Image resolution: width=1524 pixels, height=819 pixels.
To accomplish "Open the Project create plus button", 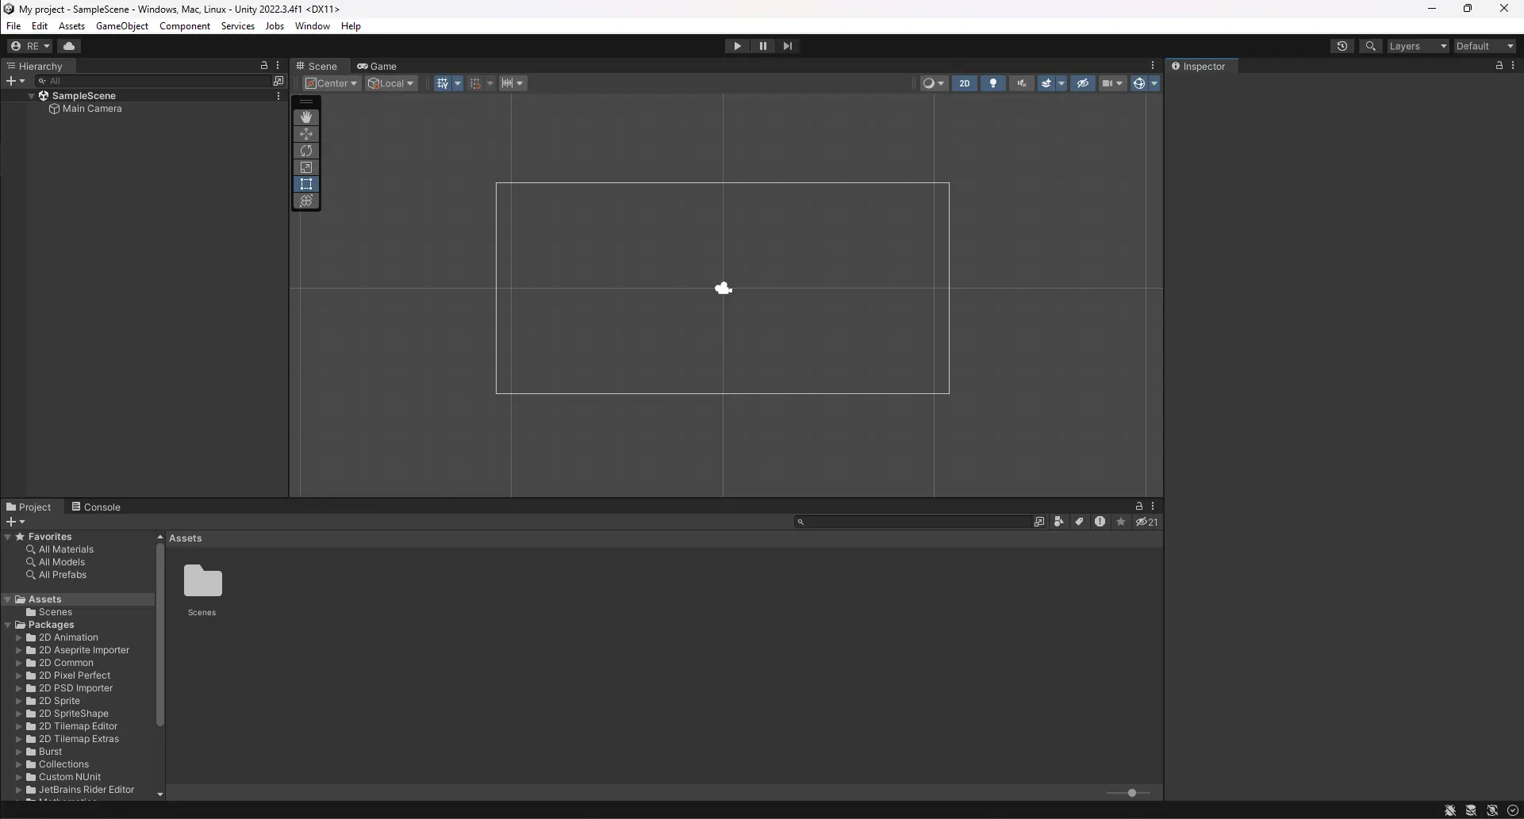I will pos(15,522).
